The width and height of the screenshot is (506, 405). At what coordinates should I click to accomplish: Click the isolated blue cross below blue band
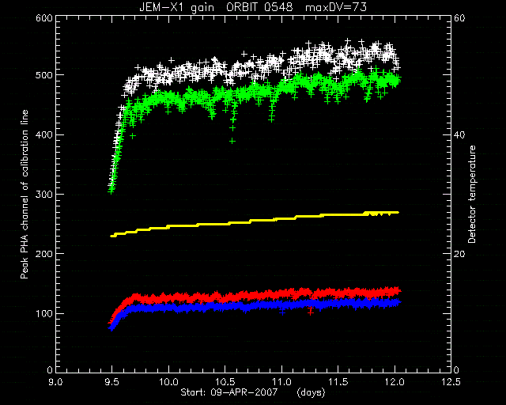(x=282, y=312)
